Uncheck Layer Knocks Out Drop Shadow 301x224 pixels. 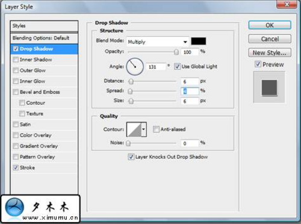point(131,157)
